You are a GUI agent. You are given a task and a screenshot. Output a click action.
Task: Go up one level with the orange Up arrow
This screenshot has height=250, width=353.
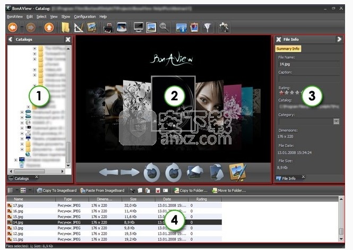click(x=49, y=28)
